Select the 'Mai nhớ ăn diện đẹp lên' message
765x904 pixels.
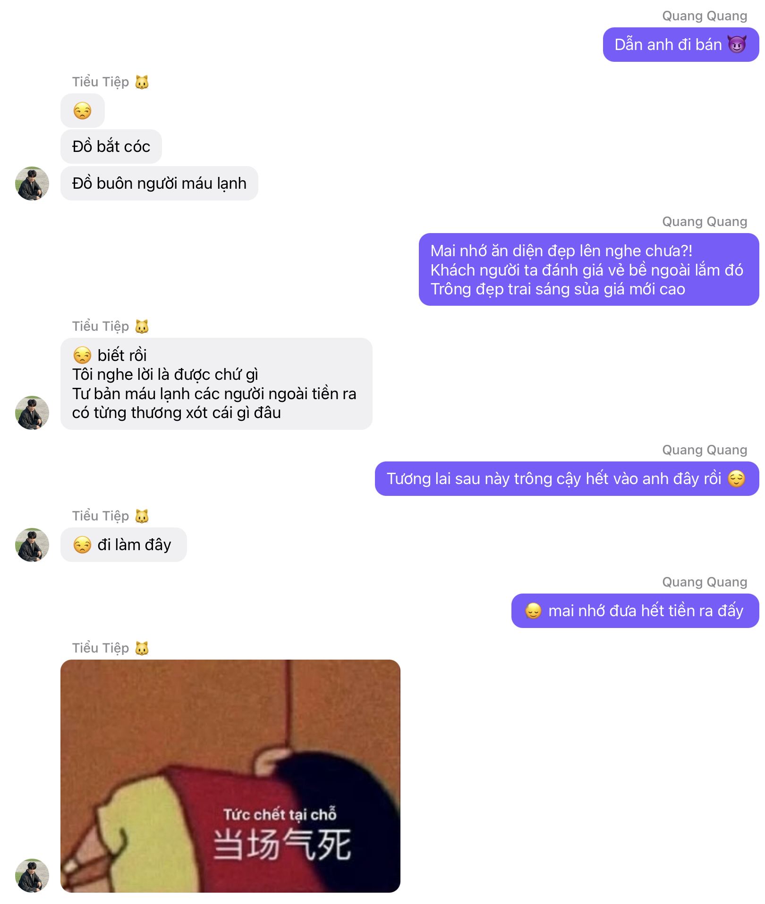click(x=589, y=269)
